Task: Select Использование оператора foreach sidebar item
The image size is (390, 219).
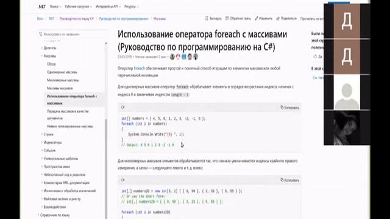Action: 72,100
